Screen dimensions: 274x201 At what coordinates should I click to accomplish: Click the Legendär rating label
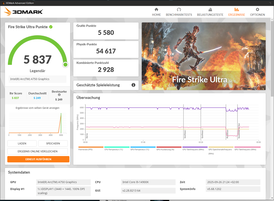(x=37, y=71)
